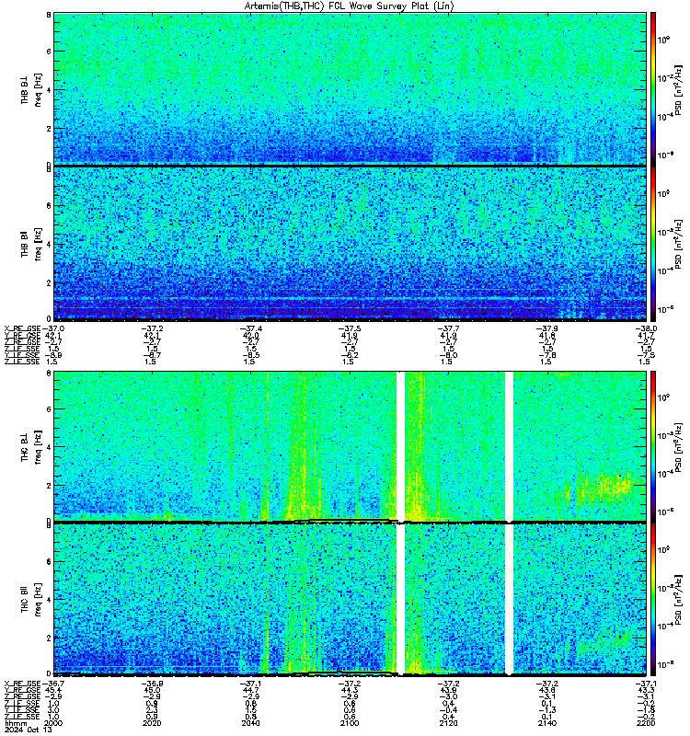This screenshot has width=690, height=736.
Task: Click the PSD [nT²/Hz] label of the bottom panel
Action: pos(679,600)
